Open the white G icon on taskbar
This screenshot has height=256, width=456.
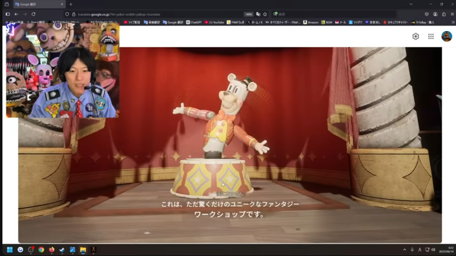point(20,249)
